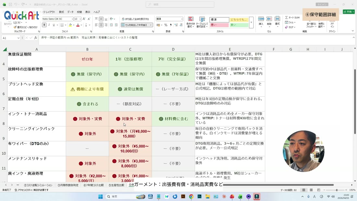Decrease the indent
357x201 pixels.
pyautogui.click(x=111, y=25)
